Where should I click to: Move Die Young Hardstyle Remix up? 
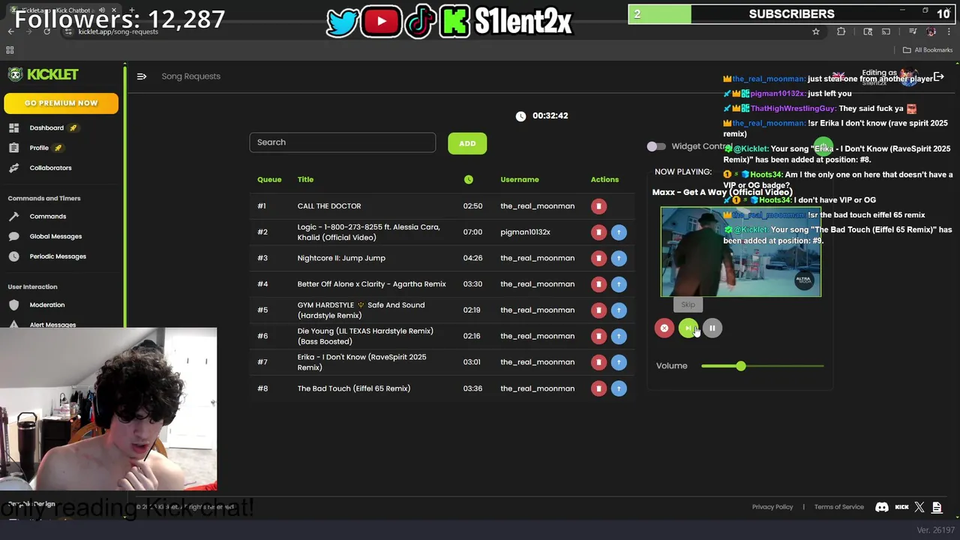click(x=619, y=336)
